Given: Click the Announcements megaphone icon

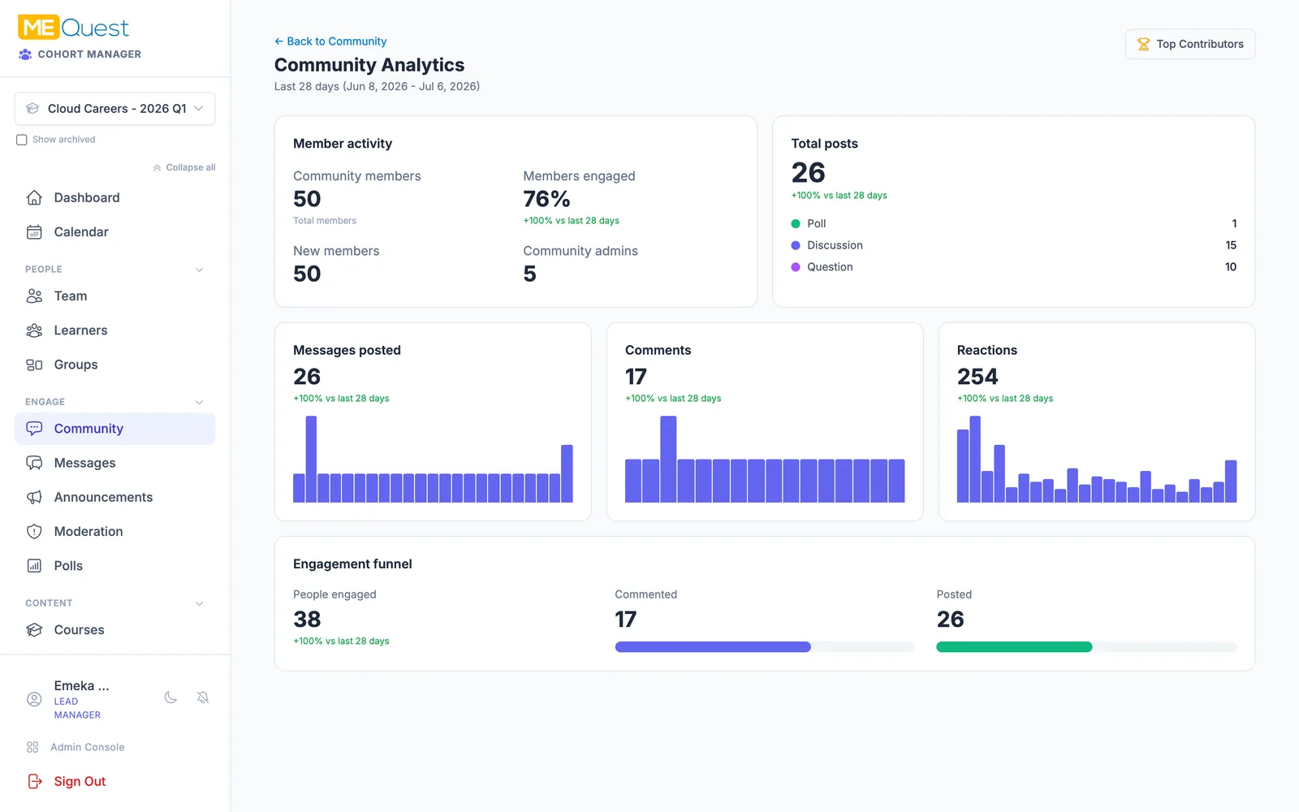Looking at the screenshot, I should tap(34, 497).
